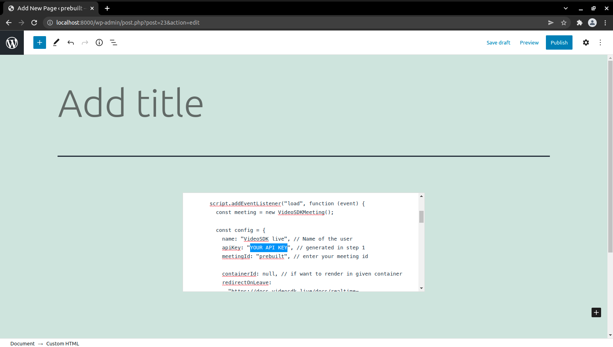Open Settings gear sidebar
Viewport: 613px width, 347px height.
(586, 42)
